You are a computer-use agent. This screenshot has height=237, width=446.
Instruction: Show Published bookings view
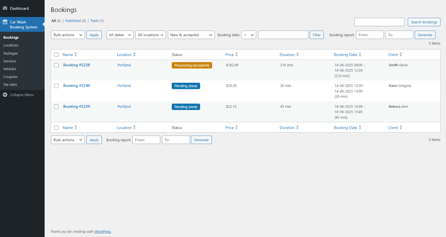[x=73, y=21]
